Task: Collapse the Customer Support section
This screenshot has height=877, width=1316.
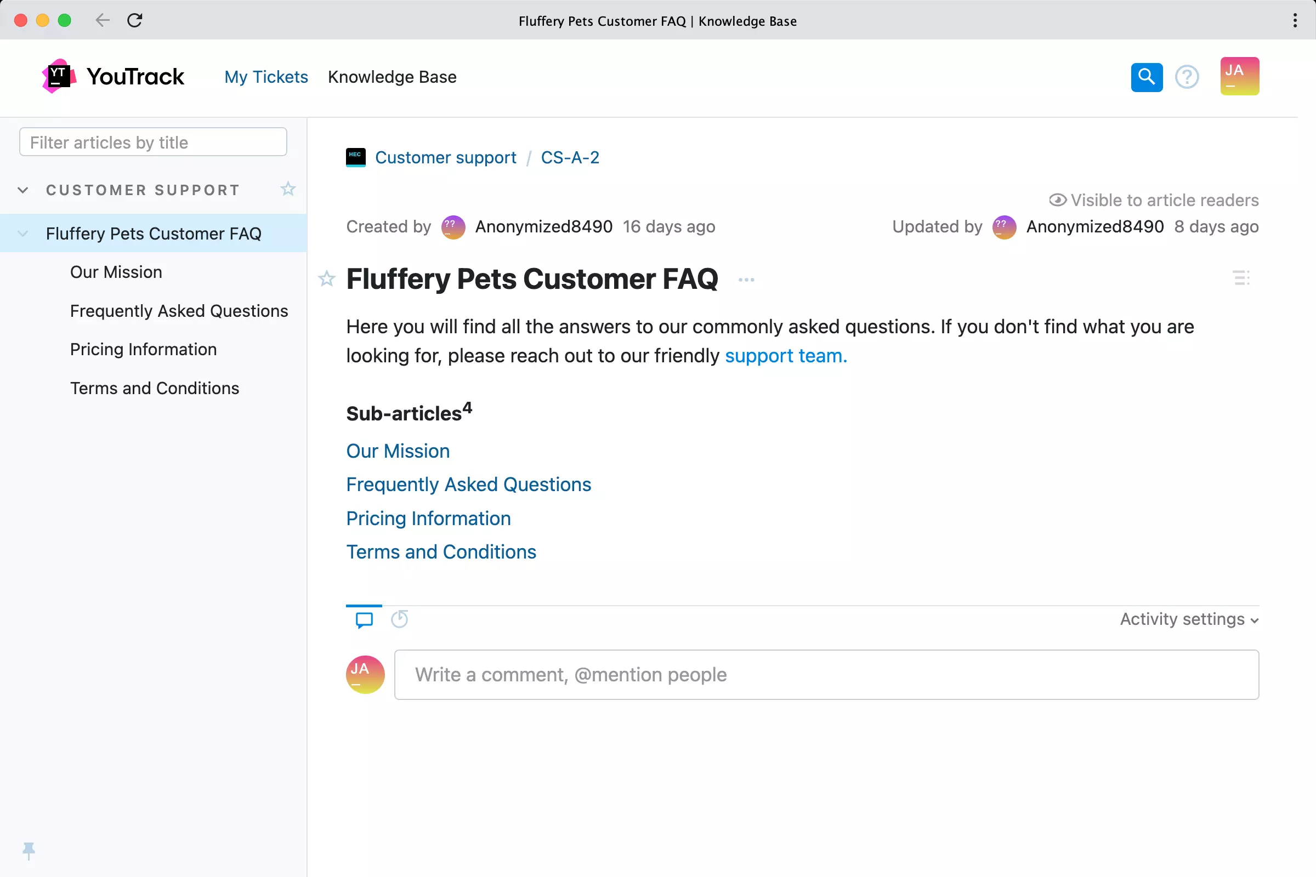Action: (22, 190)
